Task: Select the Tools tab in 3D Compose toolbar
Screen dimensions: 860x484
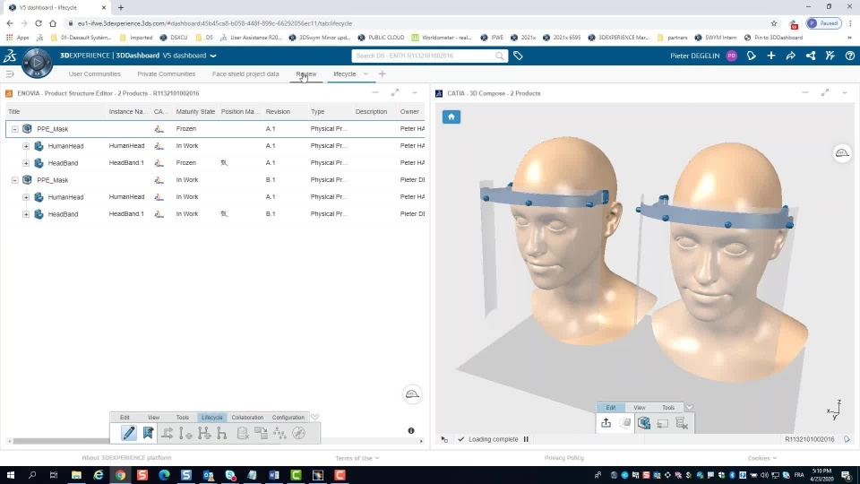Action: point(668,407)
